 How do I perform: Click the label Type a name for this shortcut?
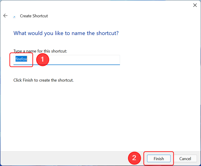coord(40,51)
